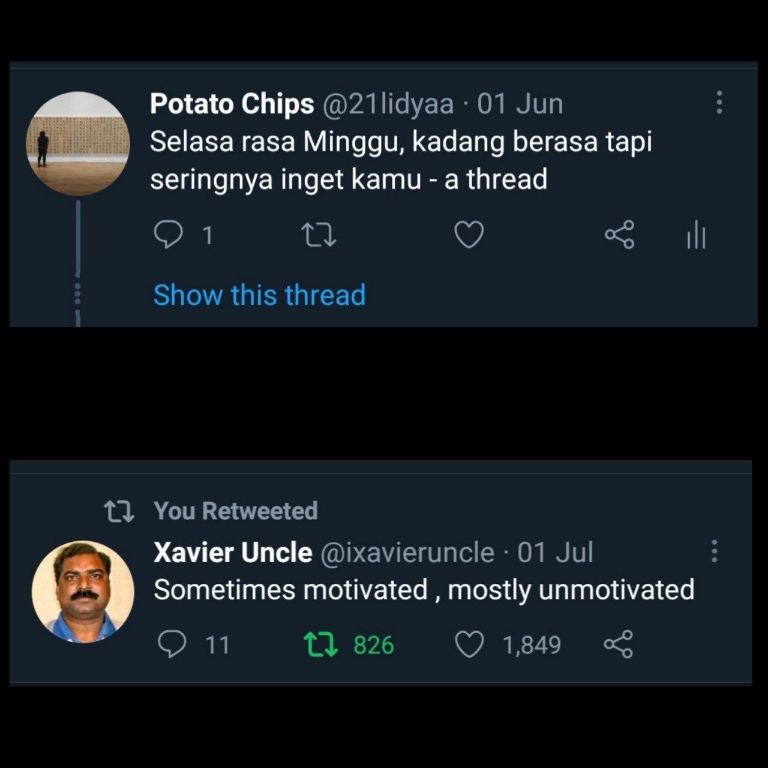Open @ixavieruncle profile handle
768x768 pixels.
pyautogui.click(x=408, y=553)
